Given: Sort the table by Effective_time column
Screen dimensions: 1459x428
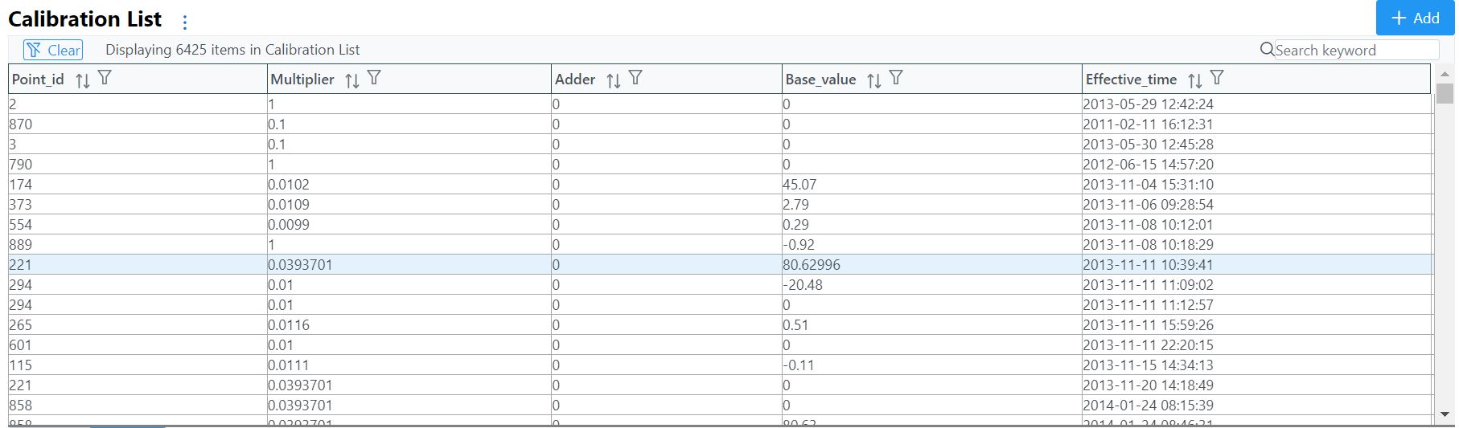Looking at the screenshot, I should tap(1194, 80).
